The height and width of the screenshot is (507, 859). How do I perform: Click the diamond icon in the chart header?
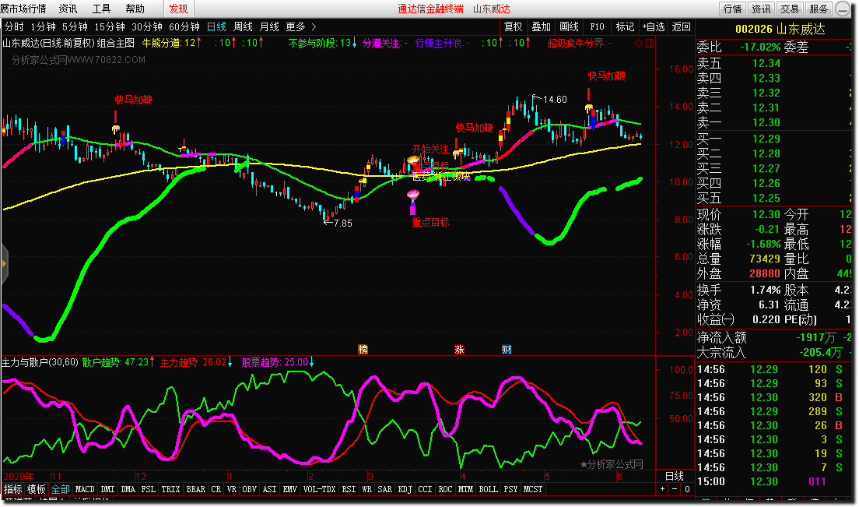(638, 43)
